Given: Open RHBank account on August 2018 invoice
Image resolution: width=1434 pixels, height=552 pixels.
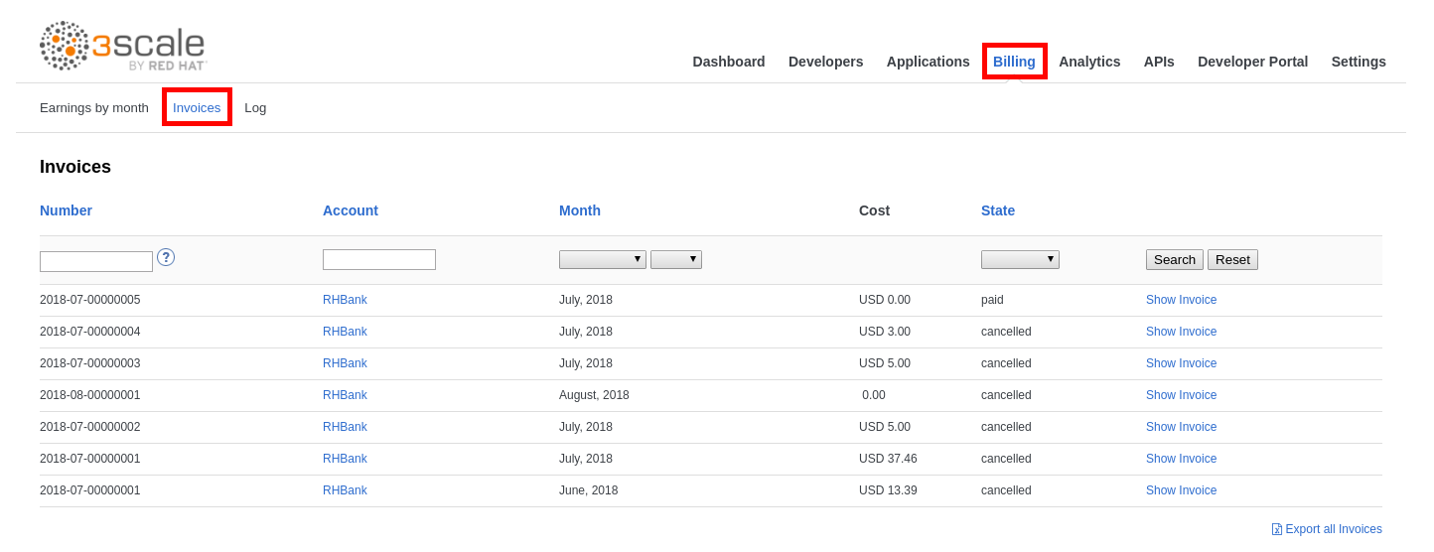Looking at the screenshot, I should tap(345, 395).
